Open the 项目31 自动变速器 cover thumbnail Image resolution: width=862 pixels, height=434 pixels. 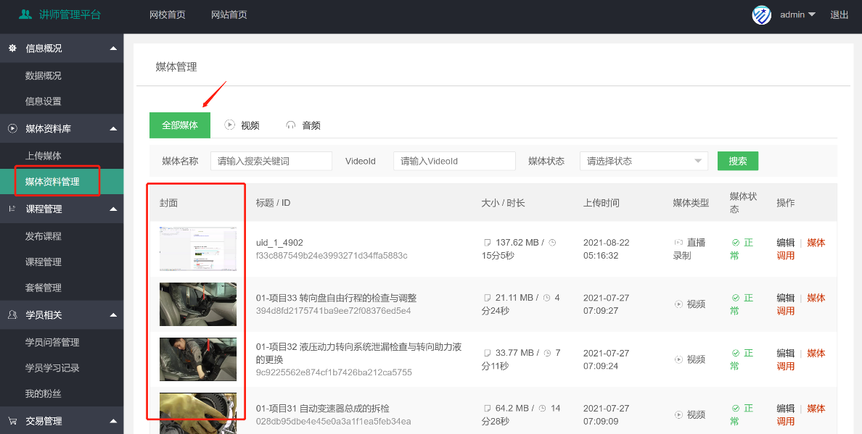[x=198, y=413]
